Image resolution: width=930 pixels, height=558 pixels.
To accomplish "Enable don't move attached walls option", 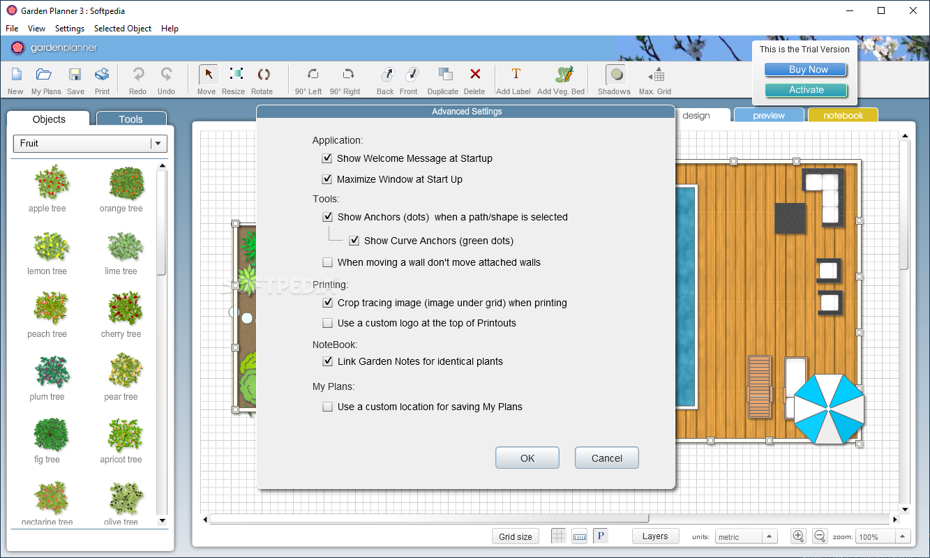I will pyautogui.click(x=327, y=262).
